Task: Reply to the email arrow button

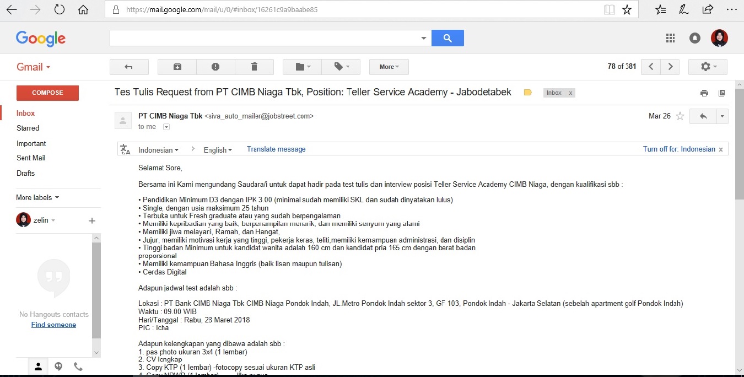Action: pyautogui.click(x=703, y=116)
